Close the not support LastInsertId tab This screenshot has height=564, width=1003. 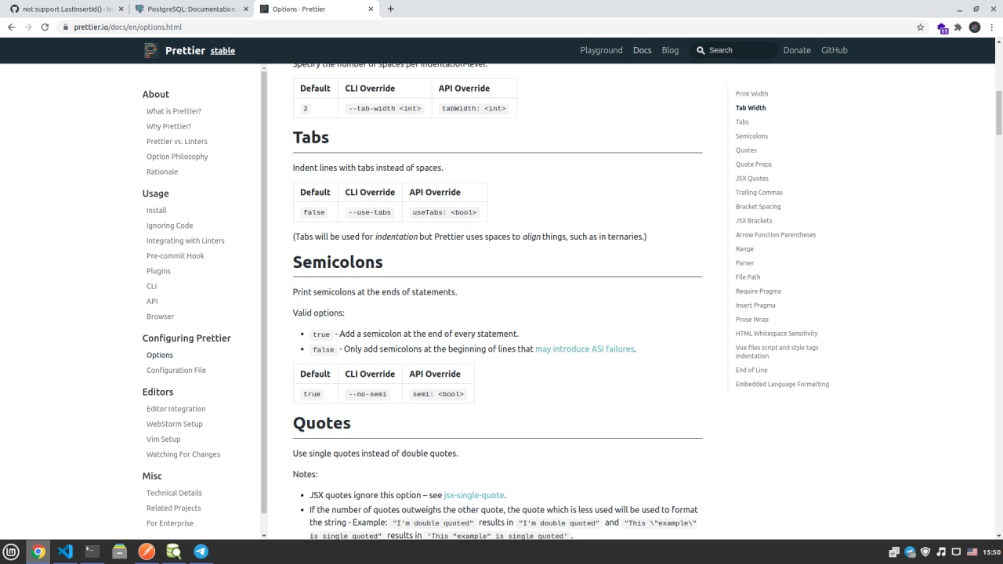tap(120, 9)
